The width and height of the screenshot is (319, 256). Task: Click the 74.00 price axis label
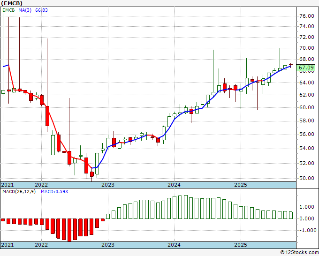(x=307, y=26)
